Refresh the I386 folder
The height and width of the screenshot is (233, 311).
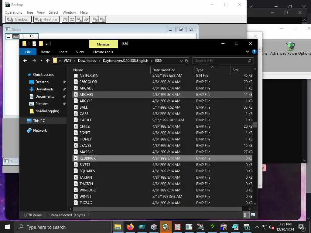[x=186, y=61]
